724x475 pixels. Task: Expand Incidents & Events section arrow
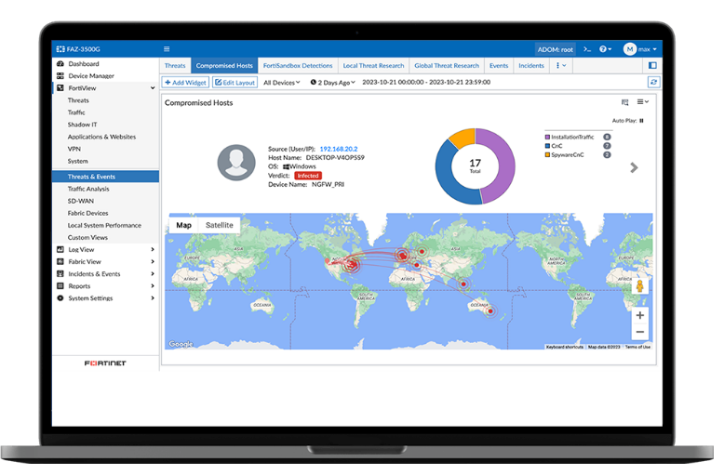coord(153,274)
